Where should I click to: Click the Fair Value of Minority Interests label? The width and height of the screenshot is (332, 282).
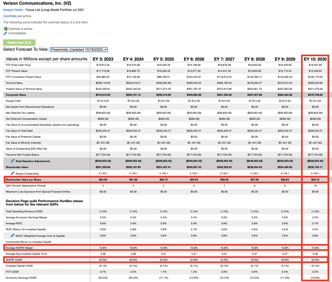click(x=23, y=143)
